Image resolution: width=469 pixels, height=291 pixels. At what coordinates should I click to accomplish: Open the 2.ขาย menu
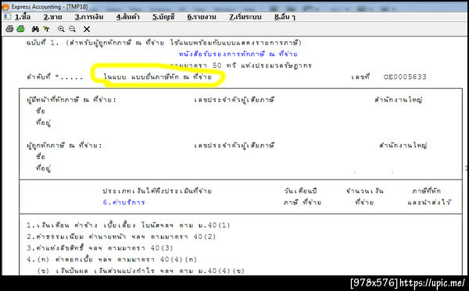[52, 17]
